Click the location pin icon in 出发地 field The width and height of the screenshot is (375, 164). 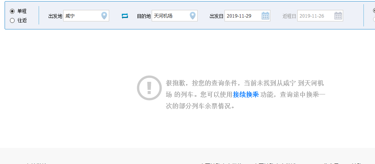click(104, 16)
